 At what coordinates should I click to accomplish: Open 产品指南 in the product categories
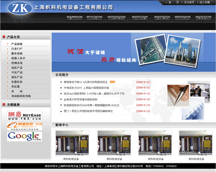17,44
